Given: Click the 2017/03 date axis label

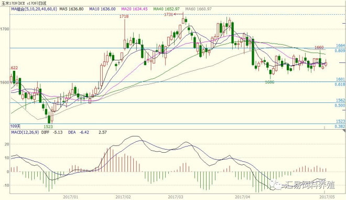Looking at the screenshot, I should click(x=176, y=197).
